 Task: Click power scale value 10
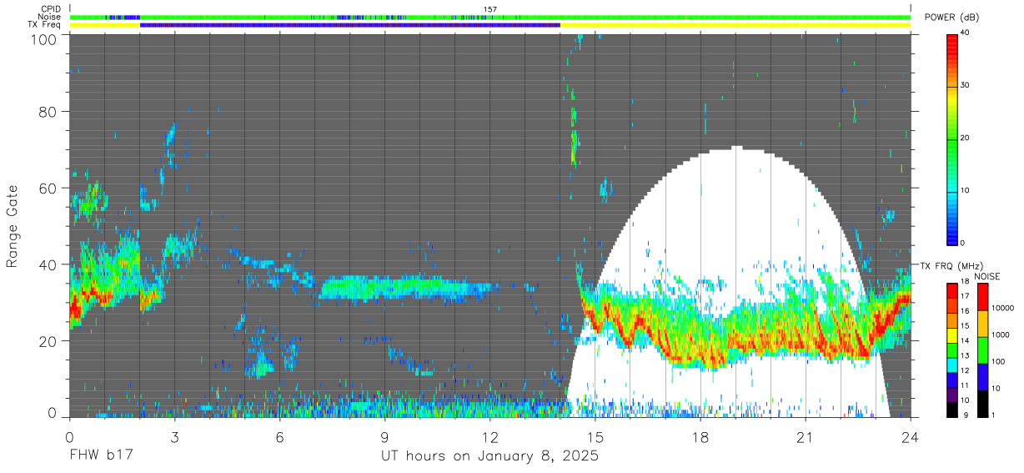pos(966,191)
